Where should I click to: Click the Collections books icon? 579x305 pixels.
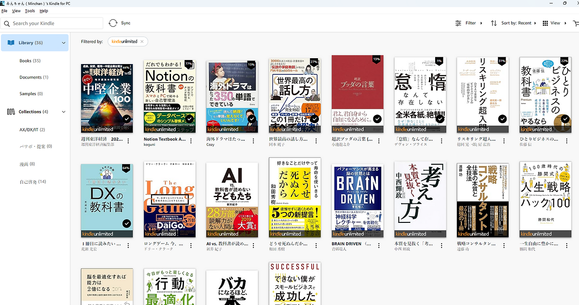pyautogui.click(x=11, y=112)
